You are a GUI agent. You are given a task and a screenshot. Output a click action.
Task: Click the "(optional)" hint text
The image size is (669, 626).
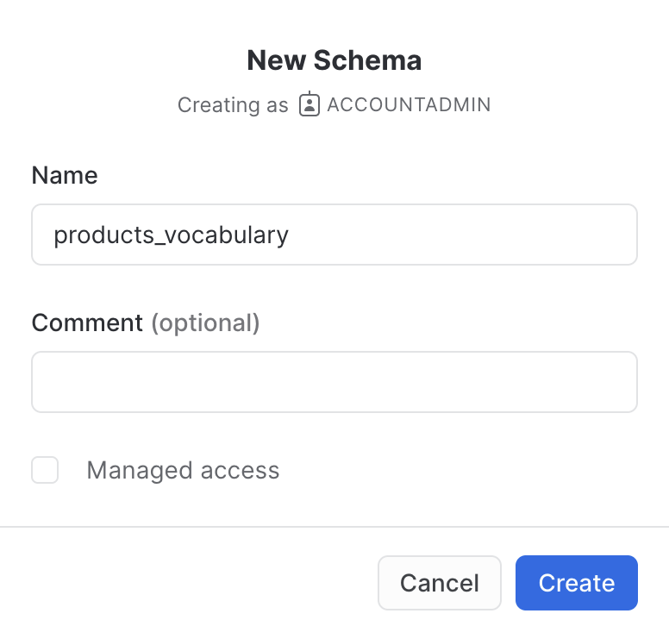[205, 323]
